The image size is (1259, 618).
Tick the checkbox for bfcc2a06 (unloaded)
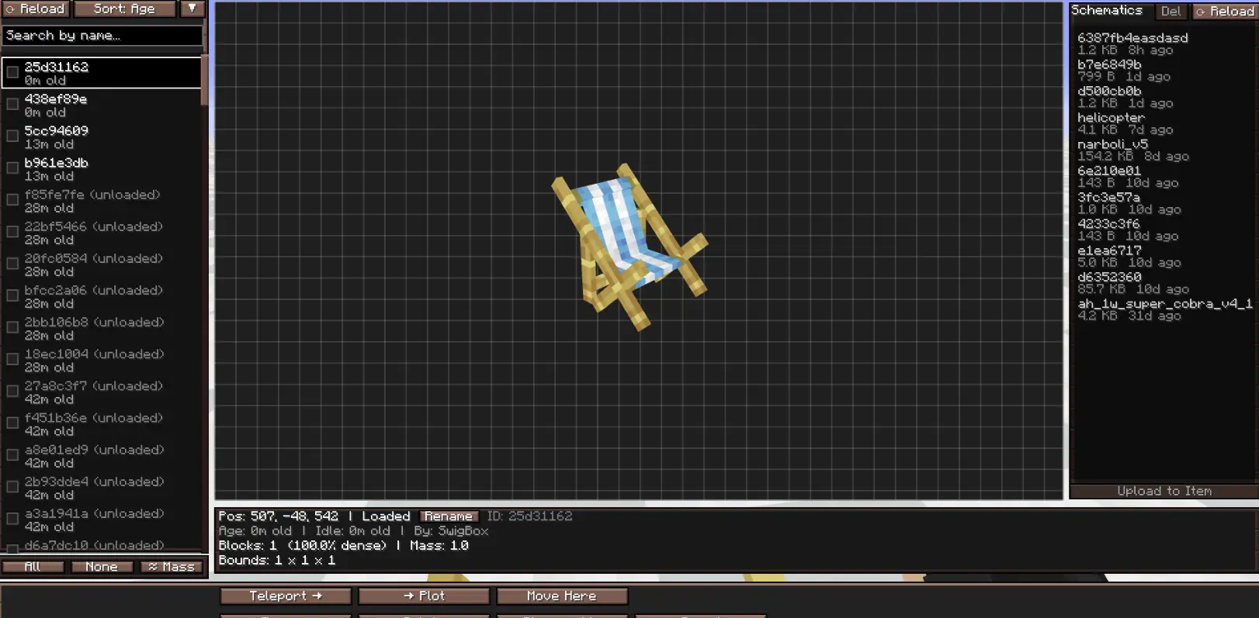12,295
